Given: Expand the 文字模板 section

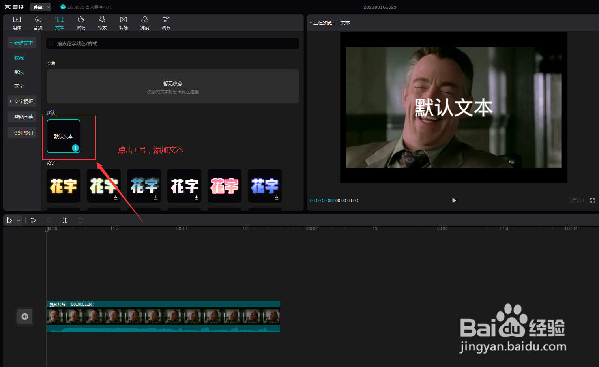Looking at the screenshot, I should [x=22, y=101].
